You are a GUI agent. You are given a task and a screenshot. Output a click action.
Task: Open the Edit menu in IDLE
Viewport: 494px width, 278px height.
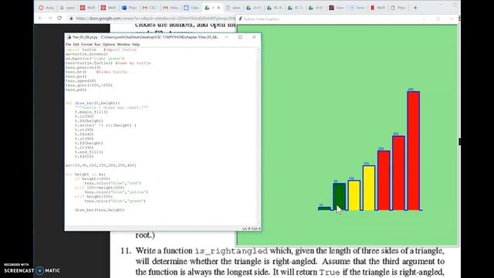click(76, 45)
